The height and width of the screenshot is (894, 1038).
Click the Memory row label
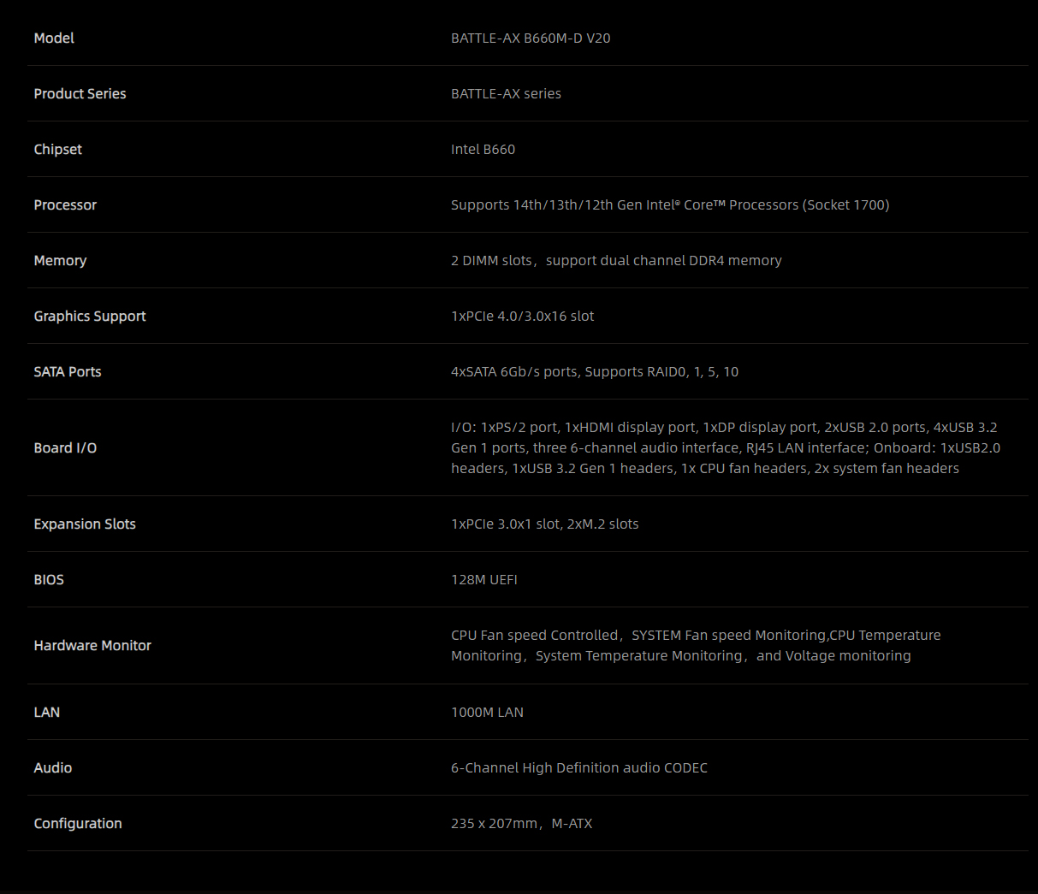pyautogui.click(x=60, y=261)
